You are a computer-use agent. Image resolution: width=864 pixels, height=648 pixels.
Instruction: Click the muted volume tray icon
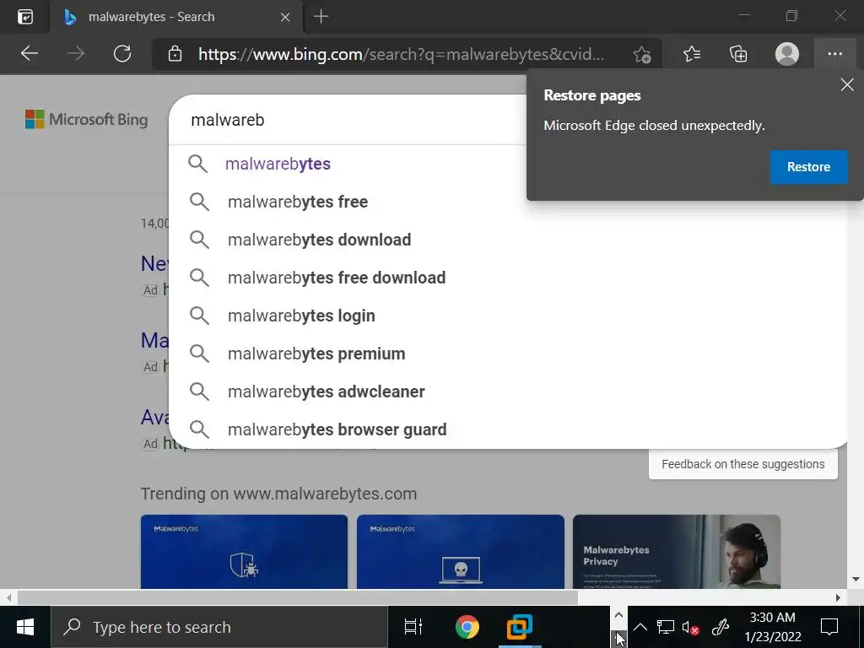[691, 628]
